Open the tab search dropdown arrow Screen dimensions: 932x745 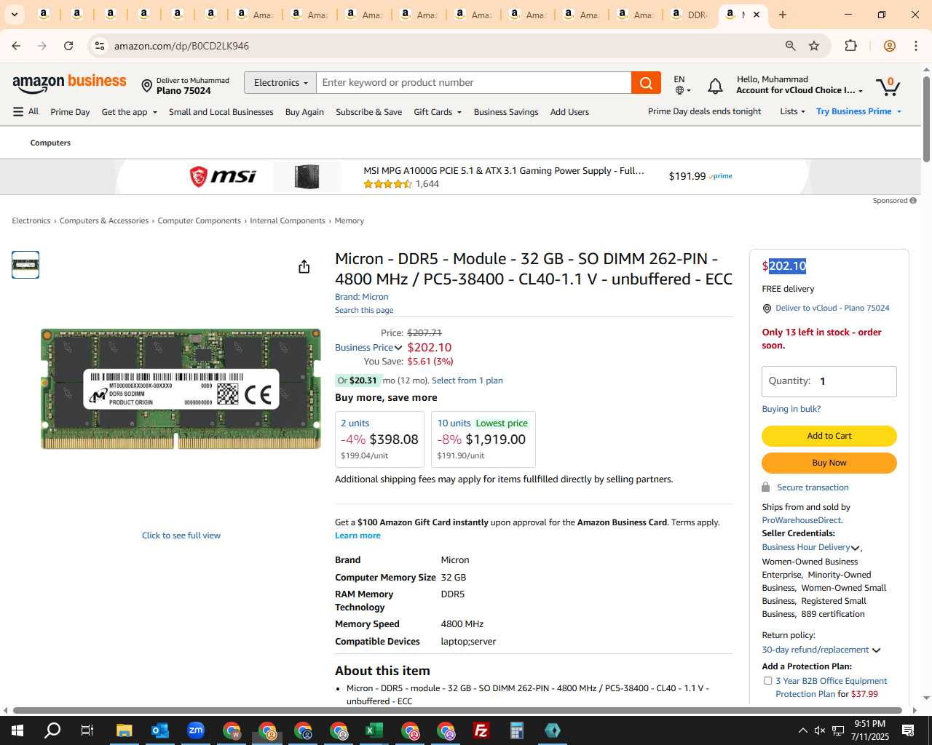coord(15,15)
